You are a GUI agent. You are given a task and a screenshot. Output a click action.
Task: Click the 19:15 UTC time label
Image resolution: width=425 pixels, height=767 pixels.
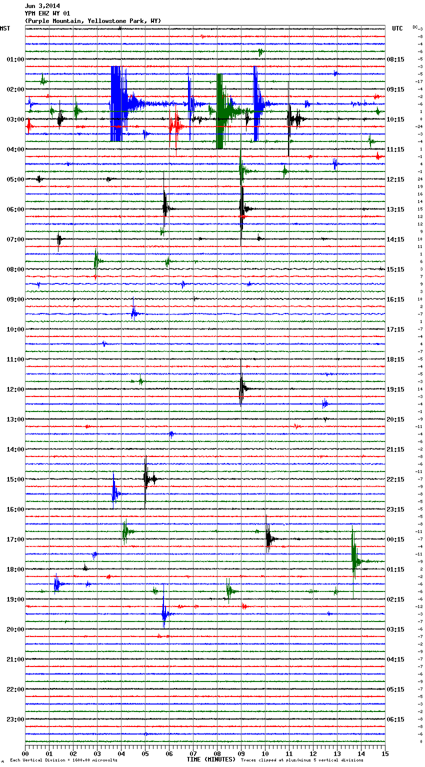point(395,389)
